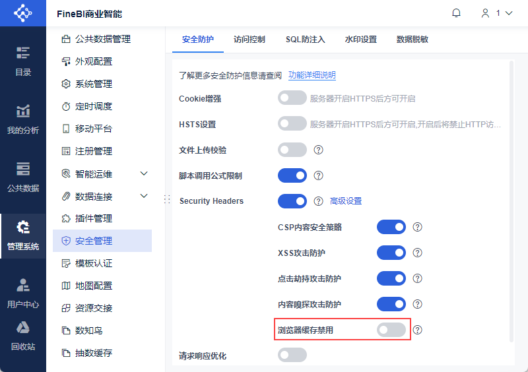
Task: Open the 功能详细说明 link
Action: point(312,75)
